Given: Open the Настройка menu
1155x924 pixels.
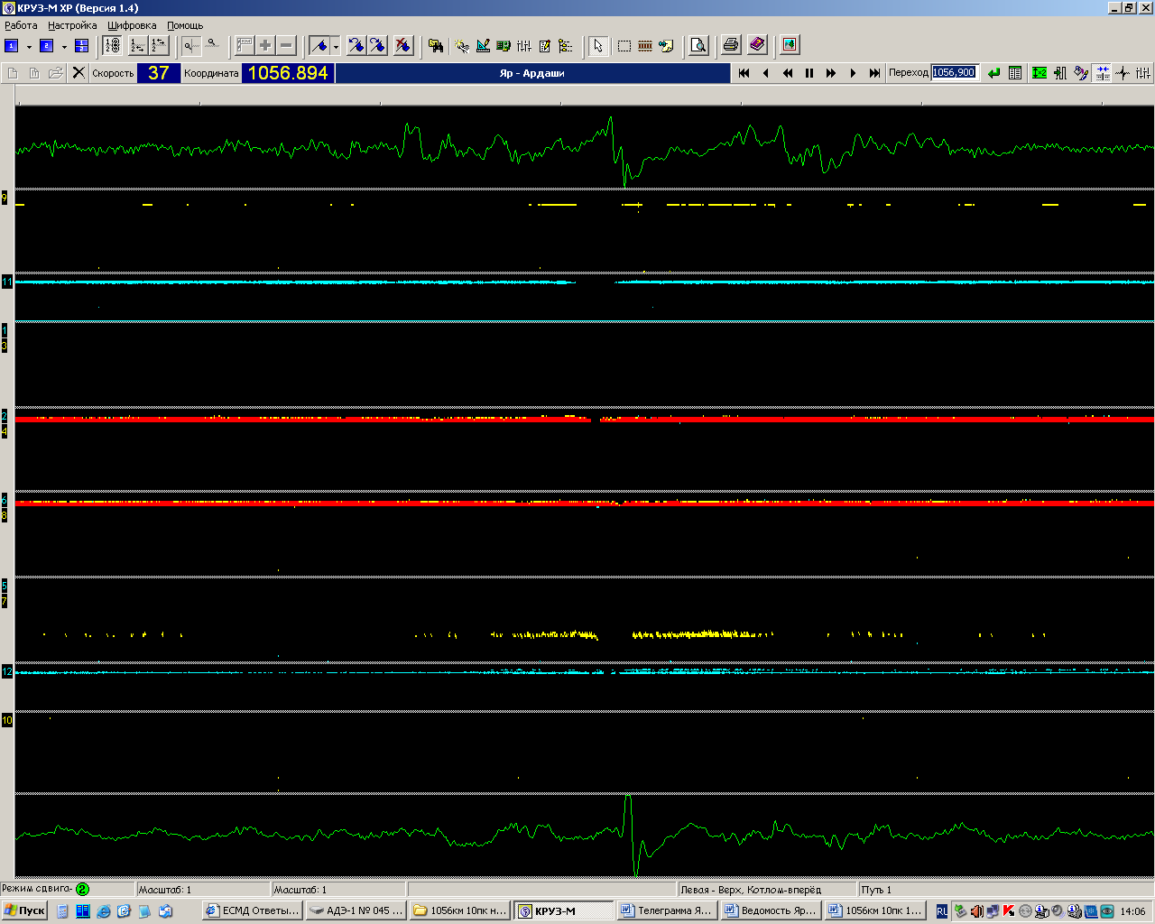Looking at the screenshot, I should click(72, 25).
